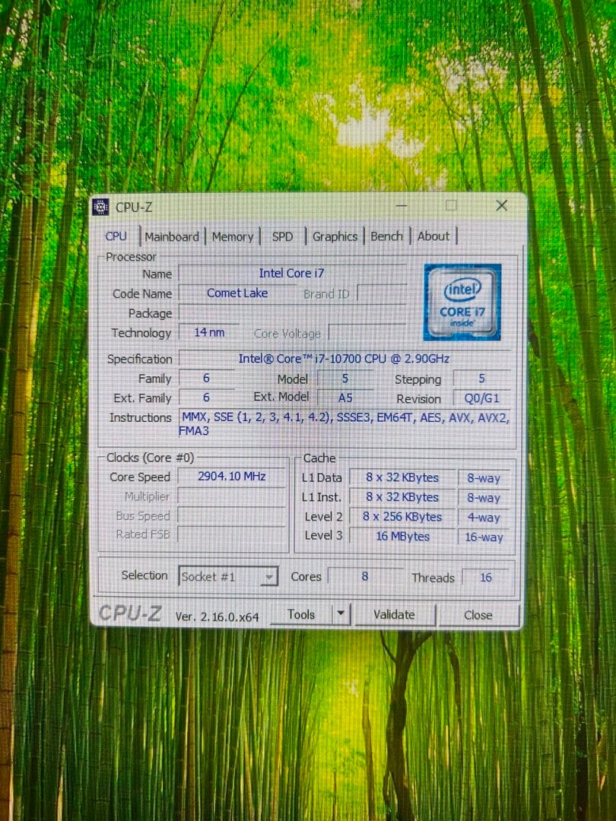The image size is (616, 821).
Task: Click the Technology value '14 nm'
Action: (210, 332)
